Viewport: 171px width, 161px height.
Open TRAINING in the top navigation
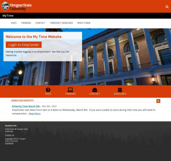[26, 23]
